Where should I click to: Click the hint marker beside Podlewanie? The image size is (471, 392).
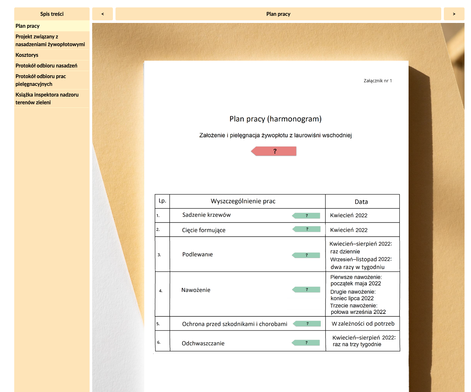coord(306,255)
